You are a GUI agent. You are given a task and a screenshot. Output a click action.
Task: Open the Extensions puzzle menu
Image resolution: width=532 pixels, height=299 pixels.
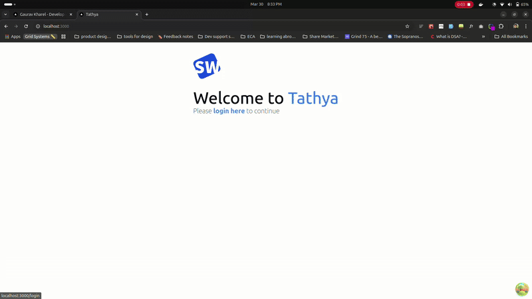coord(501,26)
